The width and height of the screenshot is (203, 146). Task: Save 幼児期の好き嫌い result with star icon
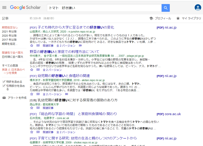click(31, 94)
